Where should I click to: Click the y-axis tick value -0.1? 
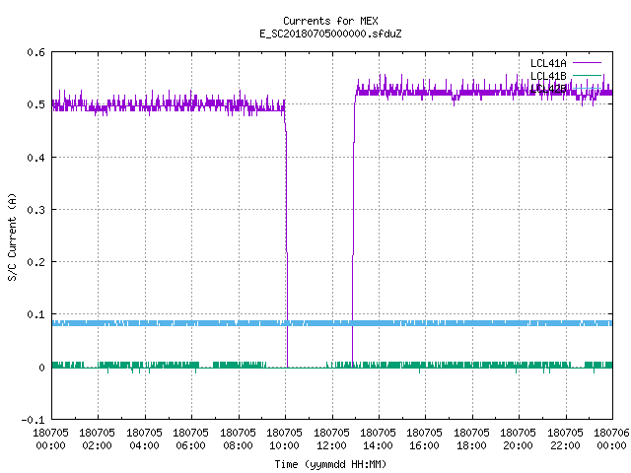[x=33, y=420]
